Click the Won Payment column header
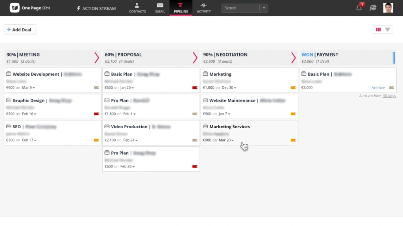The height and width of the screenshot is (226, 403). click(348, 58)
